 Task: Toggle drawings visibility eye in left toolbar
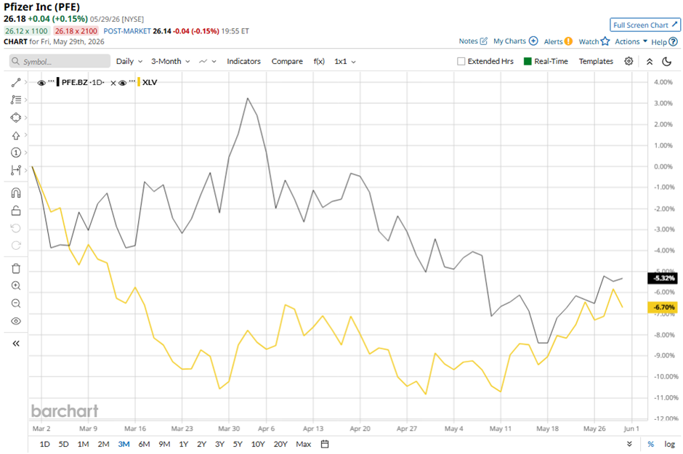[16, 321]
